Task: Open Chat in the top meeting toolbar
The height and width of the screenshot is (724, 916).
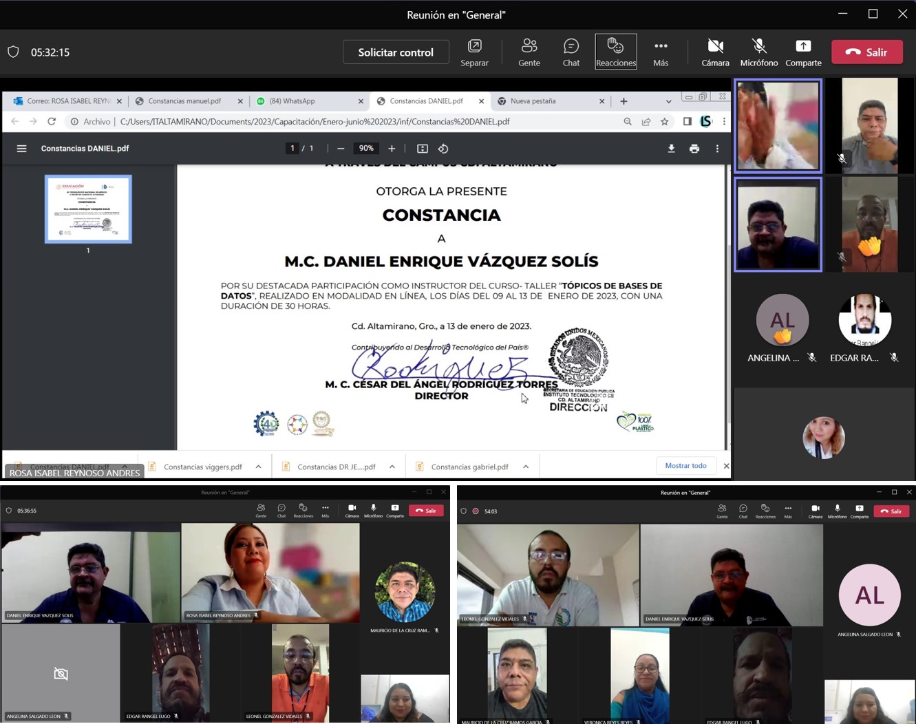Action: tap(571, 52)
